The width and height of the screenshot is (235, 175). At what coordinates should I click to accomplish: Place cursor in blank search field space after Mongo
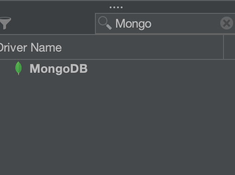(x=184, y=23)
